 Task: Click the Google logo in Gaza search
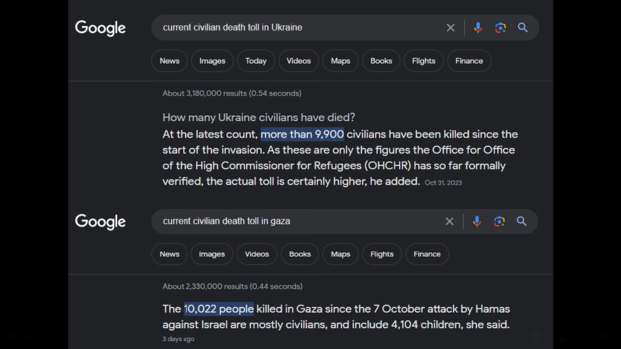100,221
